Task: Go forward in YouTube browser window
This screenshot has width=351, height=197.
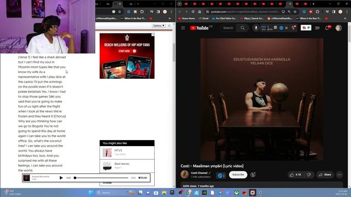Action: (x=186, y=11)
